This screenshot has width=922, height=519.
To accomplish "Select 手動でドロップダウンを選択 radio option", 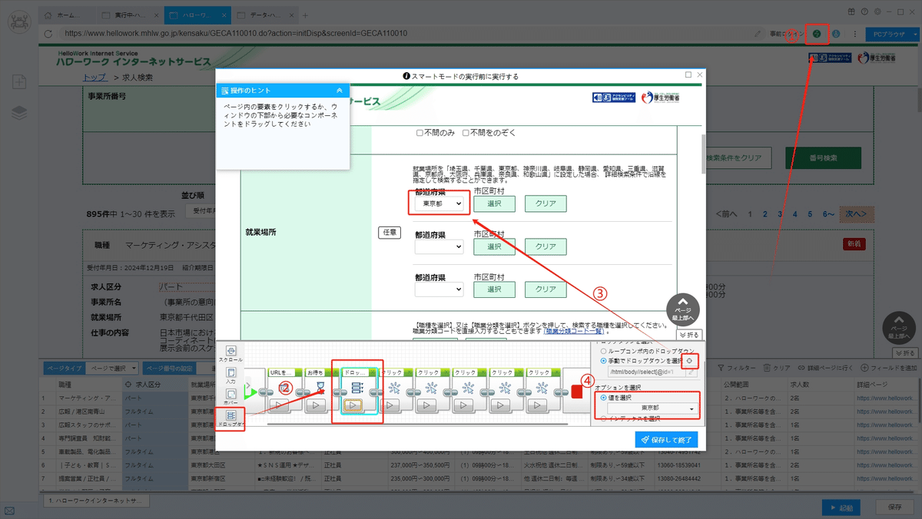I will pos(602,360).
